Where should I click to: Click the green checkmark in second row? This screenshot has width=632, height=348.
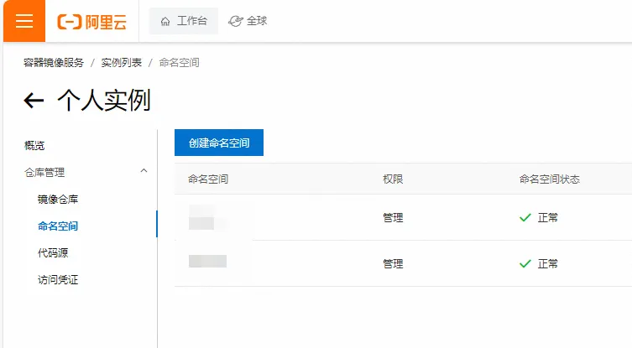pyautogui.click(x=525, y=263)
